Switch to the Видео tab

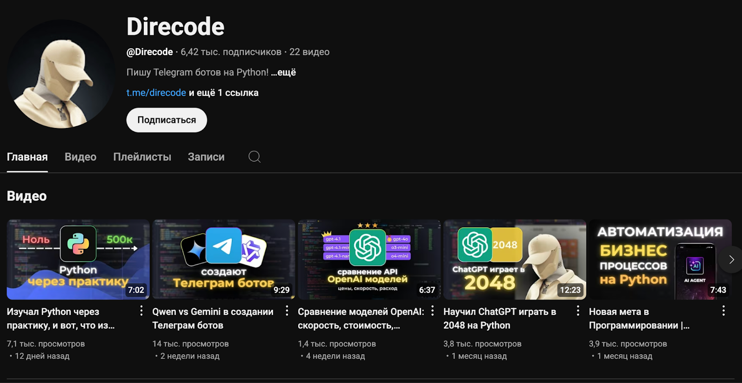pos(81,157)
